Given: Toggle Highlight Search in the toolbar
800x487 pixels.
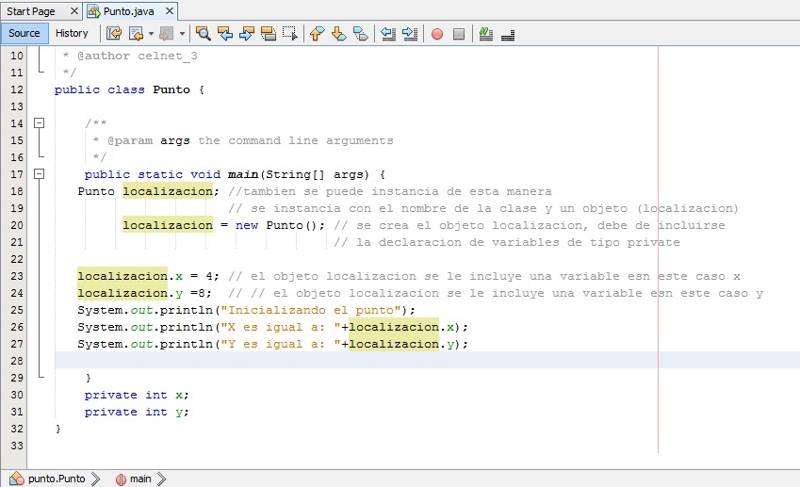Looking at the screenshot, I should [x=269, y=34].
